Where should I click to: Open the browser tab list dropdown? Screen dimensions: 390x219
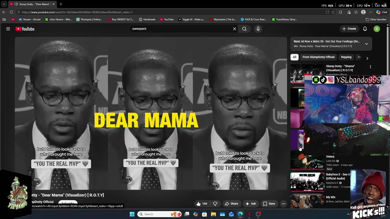[4, 4]
